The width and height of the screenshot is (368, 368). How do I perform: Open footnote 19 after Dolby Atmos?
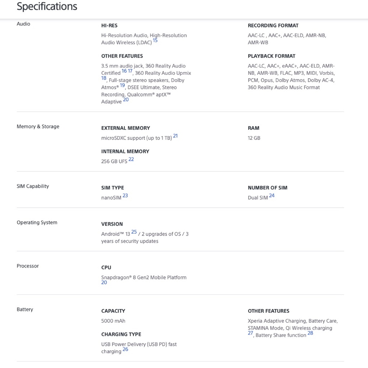pyautogui.click(x=122, y=85)
